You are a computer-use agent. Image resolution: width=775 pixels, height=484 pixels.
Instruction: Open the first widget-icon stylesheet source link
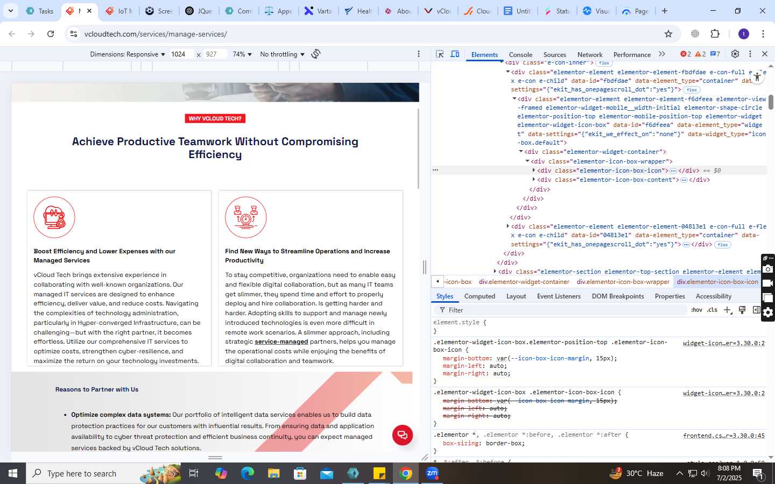pyautogui.click(x=723, y=343)
